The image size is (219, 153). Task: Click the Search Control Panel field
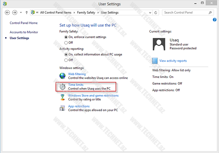point(185,12)
